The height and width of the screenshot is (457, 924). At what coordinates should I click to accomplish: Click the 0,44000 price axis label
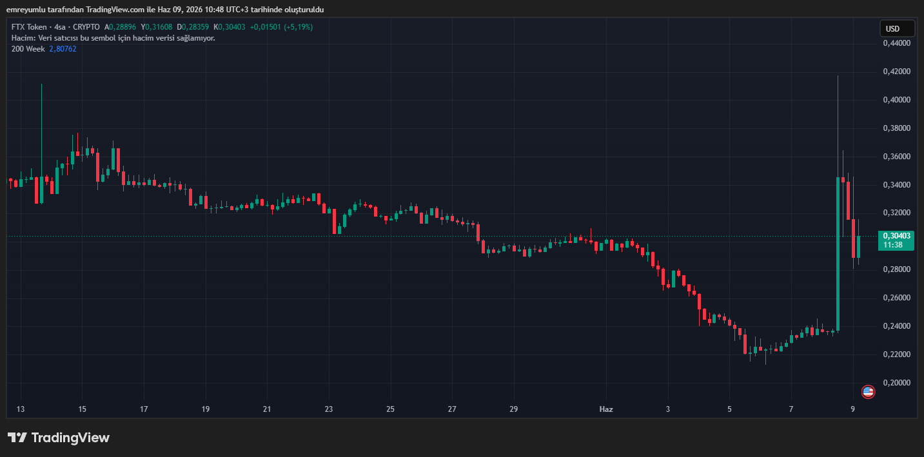pos(897,43)
